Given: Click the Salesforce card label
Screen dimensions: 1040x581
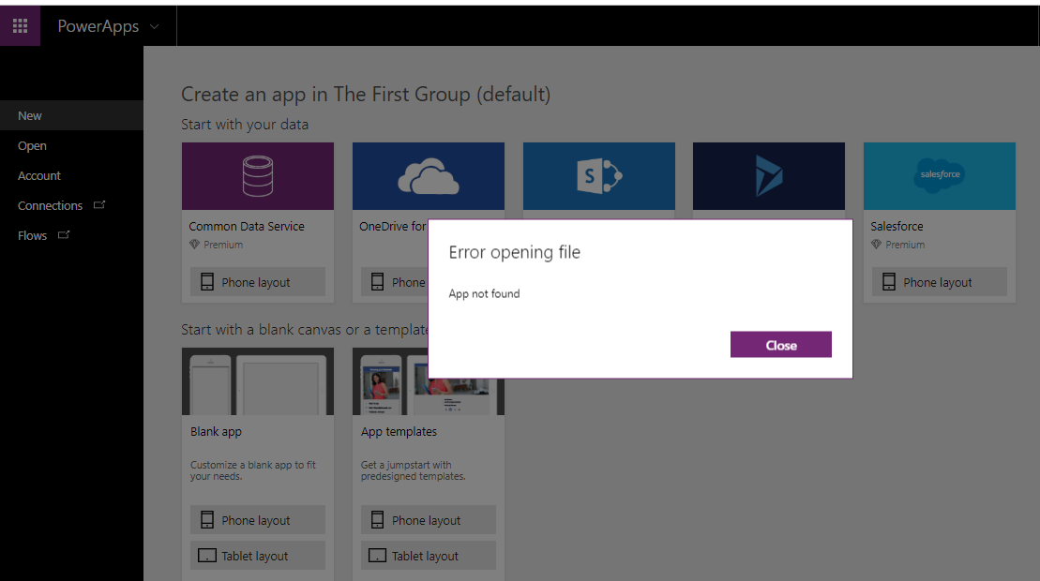Looking at the screenshot, I should pyautogui.click(x=897, y=226).
